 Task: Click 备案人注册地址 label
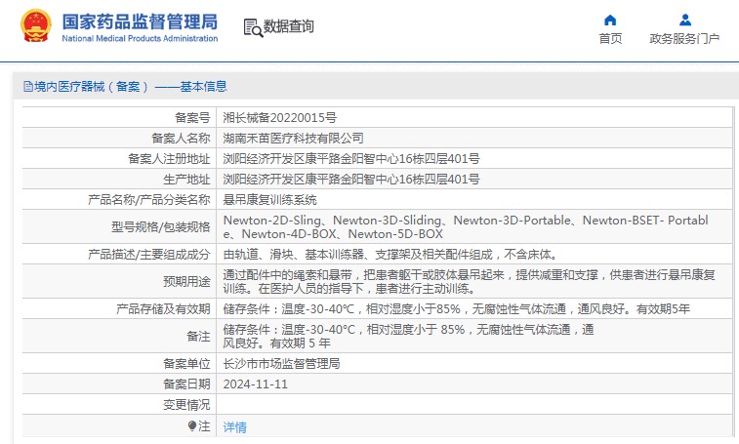pyautogui.click(x=169, y=159)
